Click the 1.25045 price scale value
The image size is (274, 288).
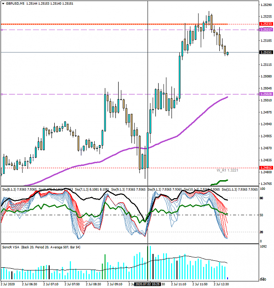pyautogui.click(x=266, y=88)
